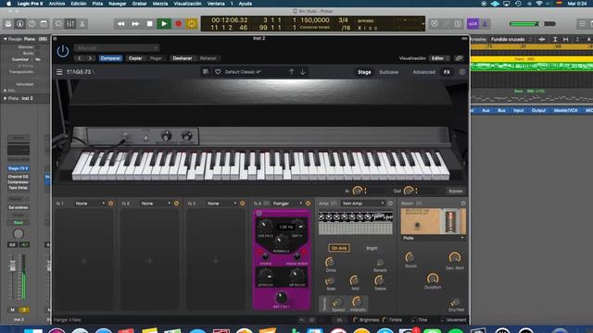
Task: Toggle the fx 1 slot power button
Action: (x=111, y=203)
